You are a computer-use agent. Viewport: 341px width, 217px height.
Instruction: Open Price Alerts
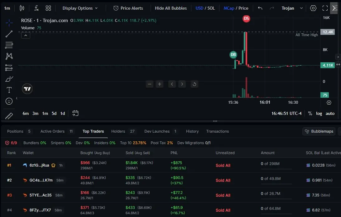click(128, 8)
